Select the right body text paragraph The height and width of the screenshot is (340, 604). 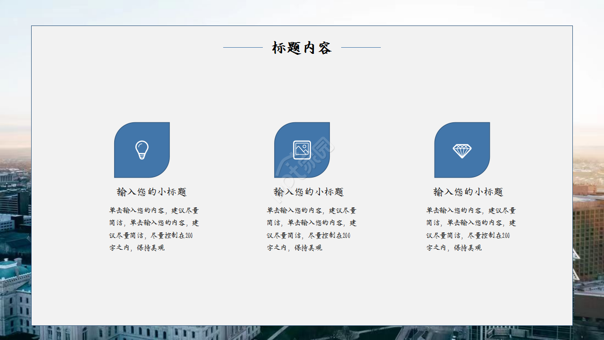pyautogui.click(x=470, y=229)
